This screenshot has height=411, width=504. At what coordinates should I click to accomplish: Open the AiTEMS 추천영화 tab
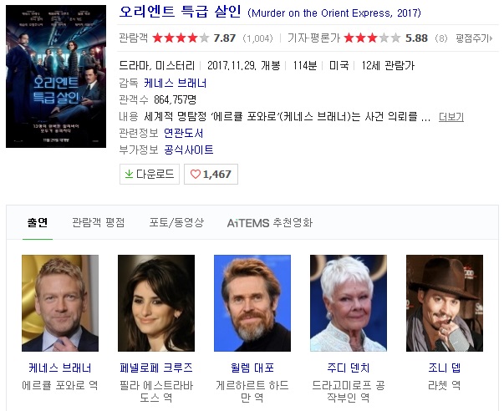(270, 223)
